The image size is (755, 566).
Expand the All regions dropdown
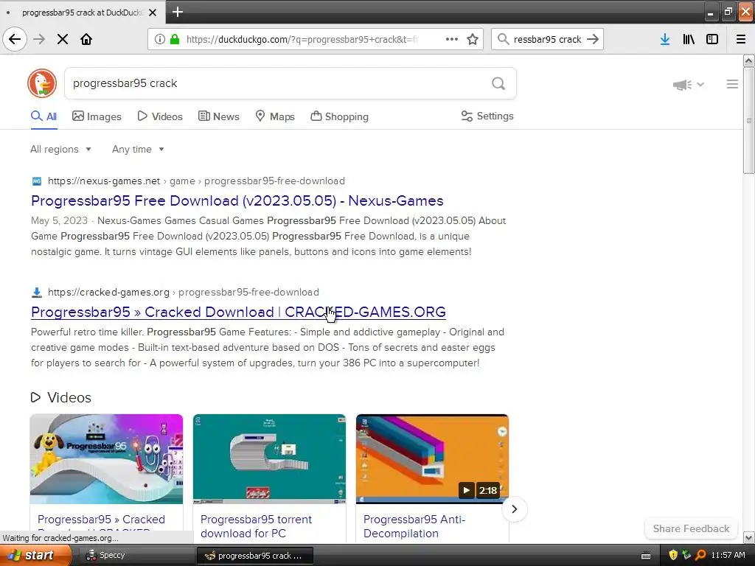60,149
